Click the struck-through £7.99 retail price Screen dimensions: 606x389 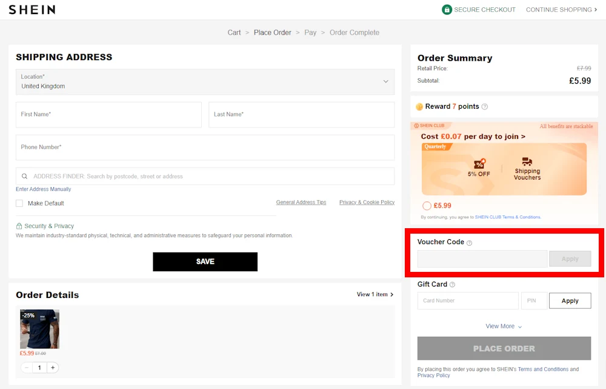click(584, 69)
